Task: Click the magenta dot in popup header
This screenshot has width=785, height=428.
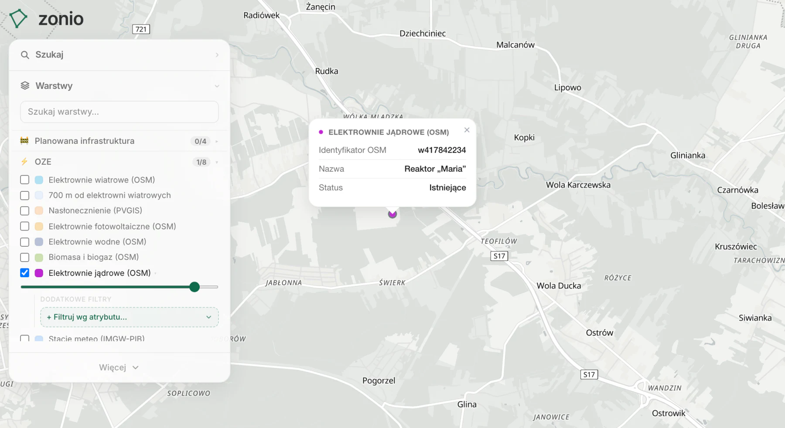Action: point(321,132)
